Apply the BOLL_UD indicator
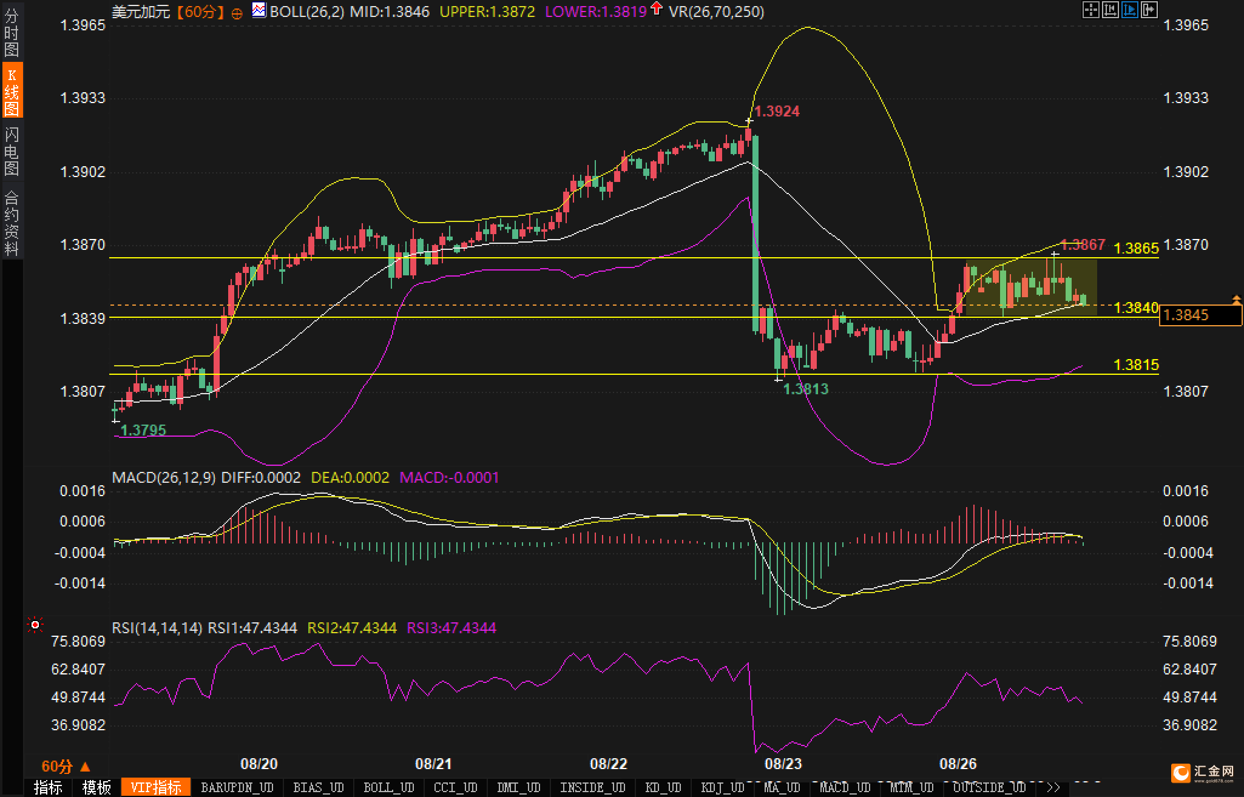1244x797 pixels. [388, 787]
